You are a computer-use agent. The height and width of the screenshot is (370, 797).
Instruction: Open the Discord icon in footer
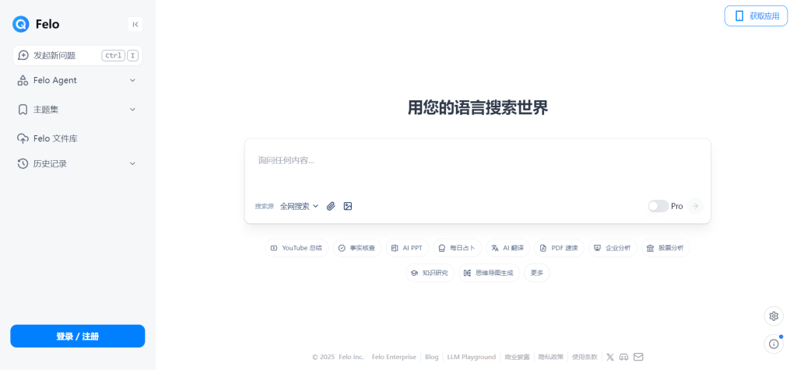point(623,358)
